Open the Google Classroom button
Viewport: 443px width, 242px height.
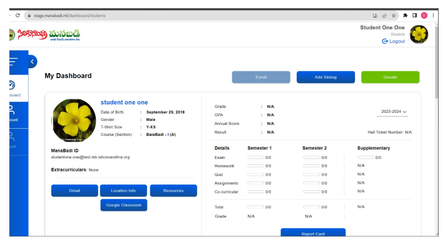pos(124,205)
